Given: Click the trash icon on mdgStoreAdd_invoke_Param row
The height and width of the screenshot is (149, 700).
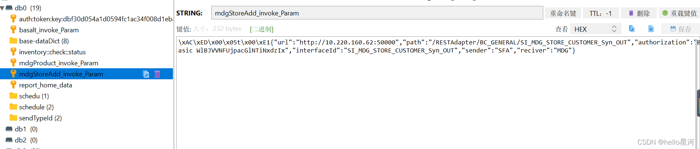Looking at the screenshot, I should 158,74.
